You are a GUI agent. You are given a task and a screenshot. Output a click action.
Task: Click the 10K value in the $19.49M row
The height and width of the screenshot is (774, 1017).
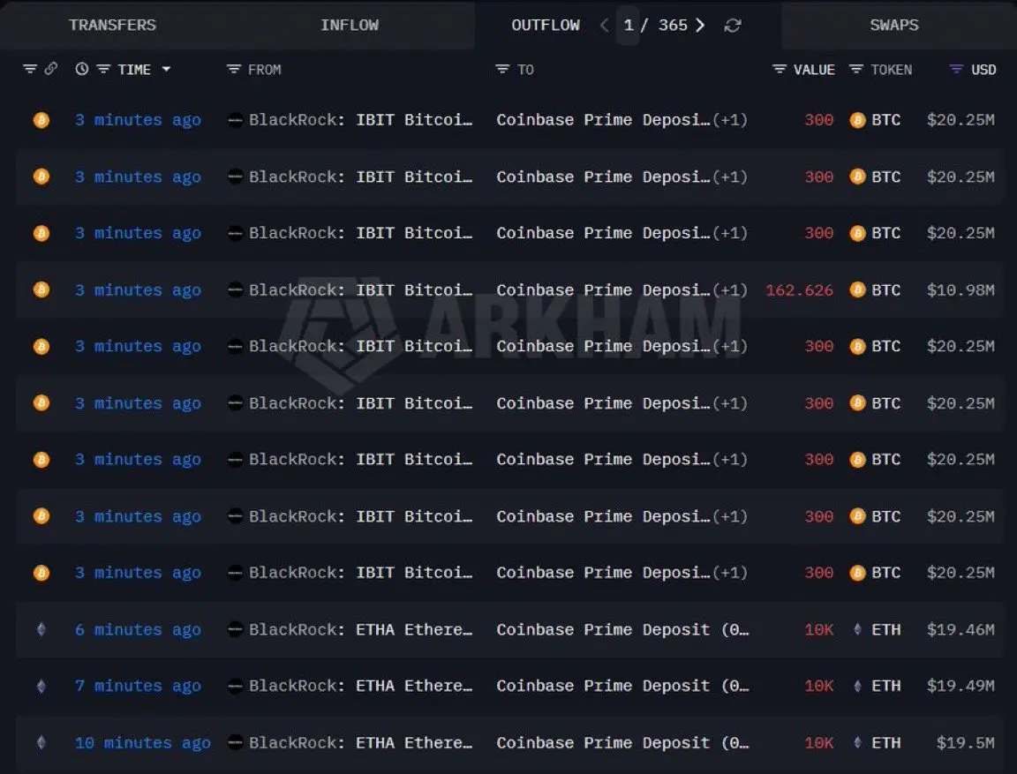(x=818, y=686)
